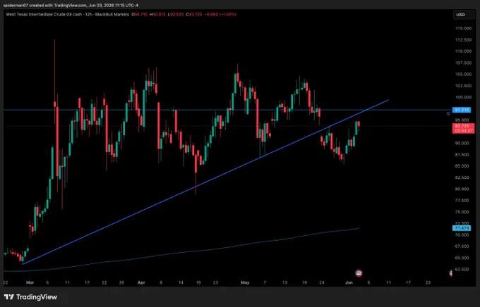The height and width of the screenshot is (307, 480).
Task: Click BlackBull Markets in the chart title
Action: [112, 14]
